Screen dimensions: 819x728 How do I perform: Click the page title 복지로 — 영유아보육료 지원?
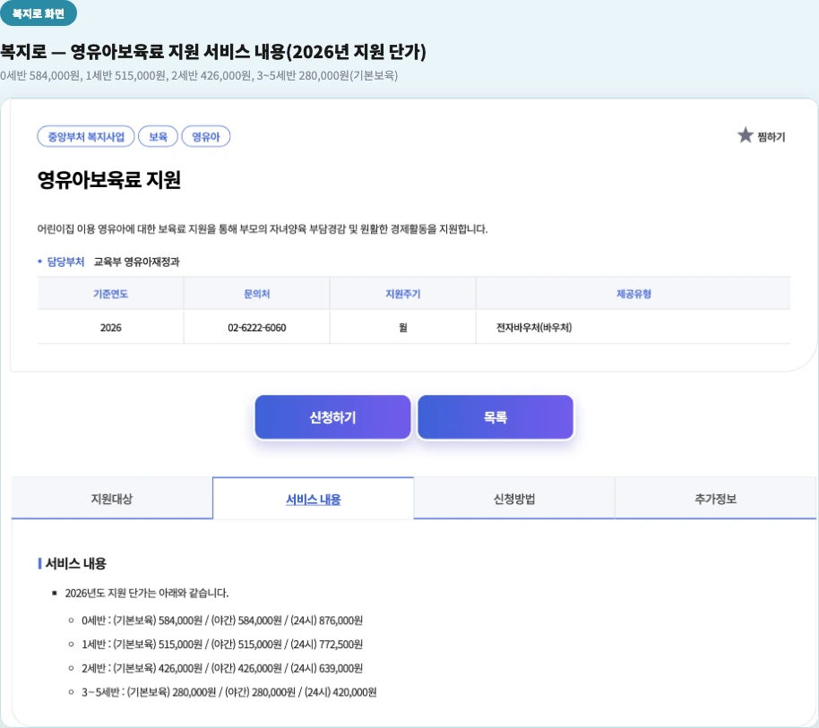pos(213,52)
